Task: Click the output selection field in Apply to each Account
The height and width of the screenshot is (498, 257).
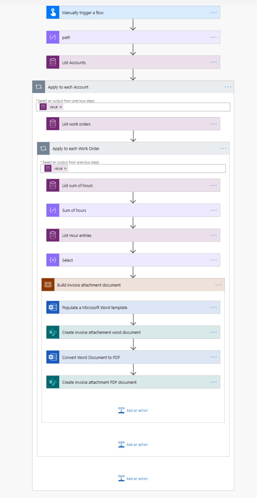Action: [x=146, y=106]
